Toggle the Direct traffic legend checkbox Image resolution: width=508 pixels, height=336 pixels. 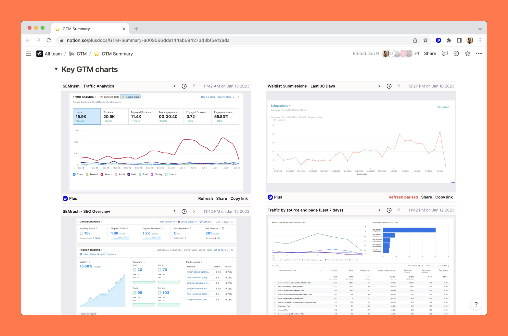(74, 174)
